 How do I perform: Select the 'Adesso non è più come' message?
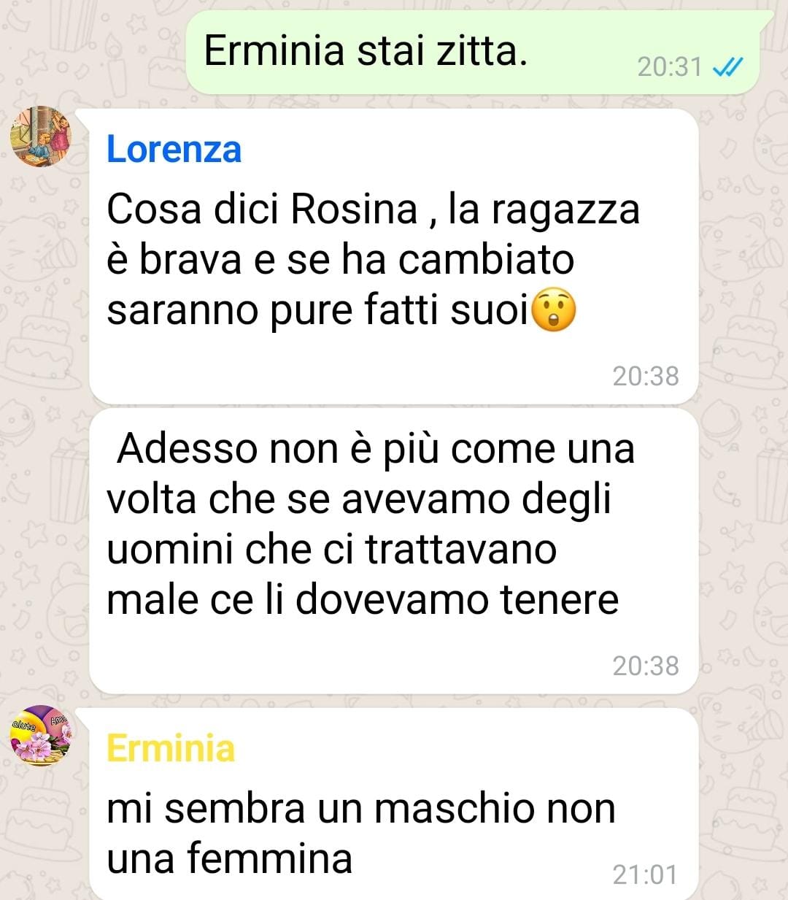(394, 551)
